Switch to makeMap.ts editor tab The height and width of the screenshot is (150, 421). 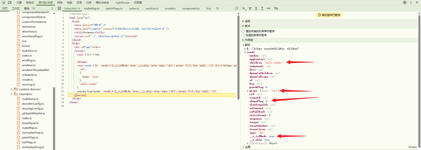click(x=92, y=8)
